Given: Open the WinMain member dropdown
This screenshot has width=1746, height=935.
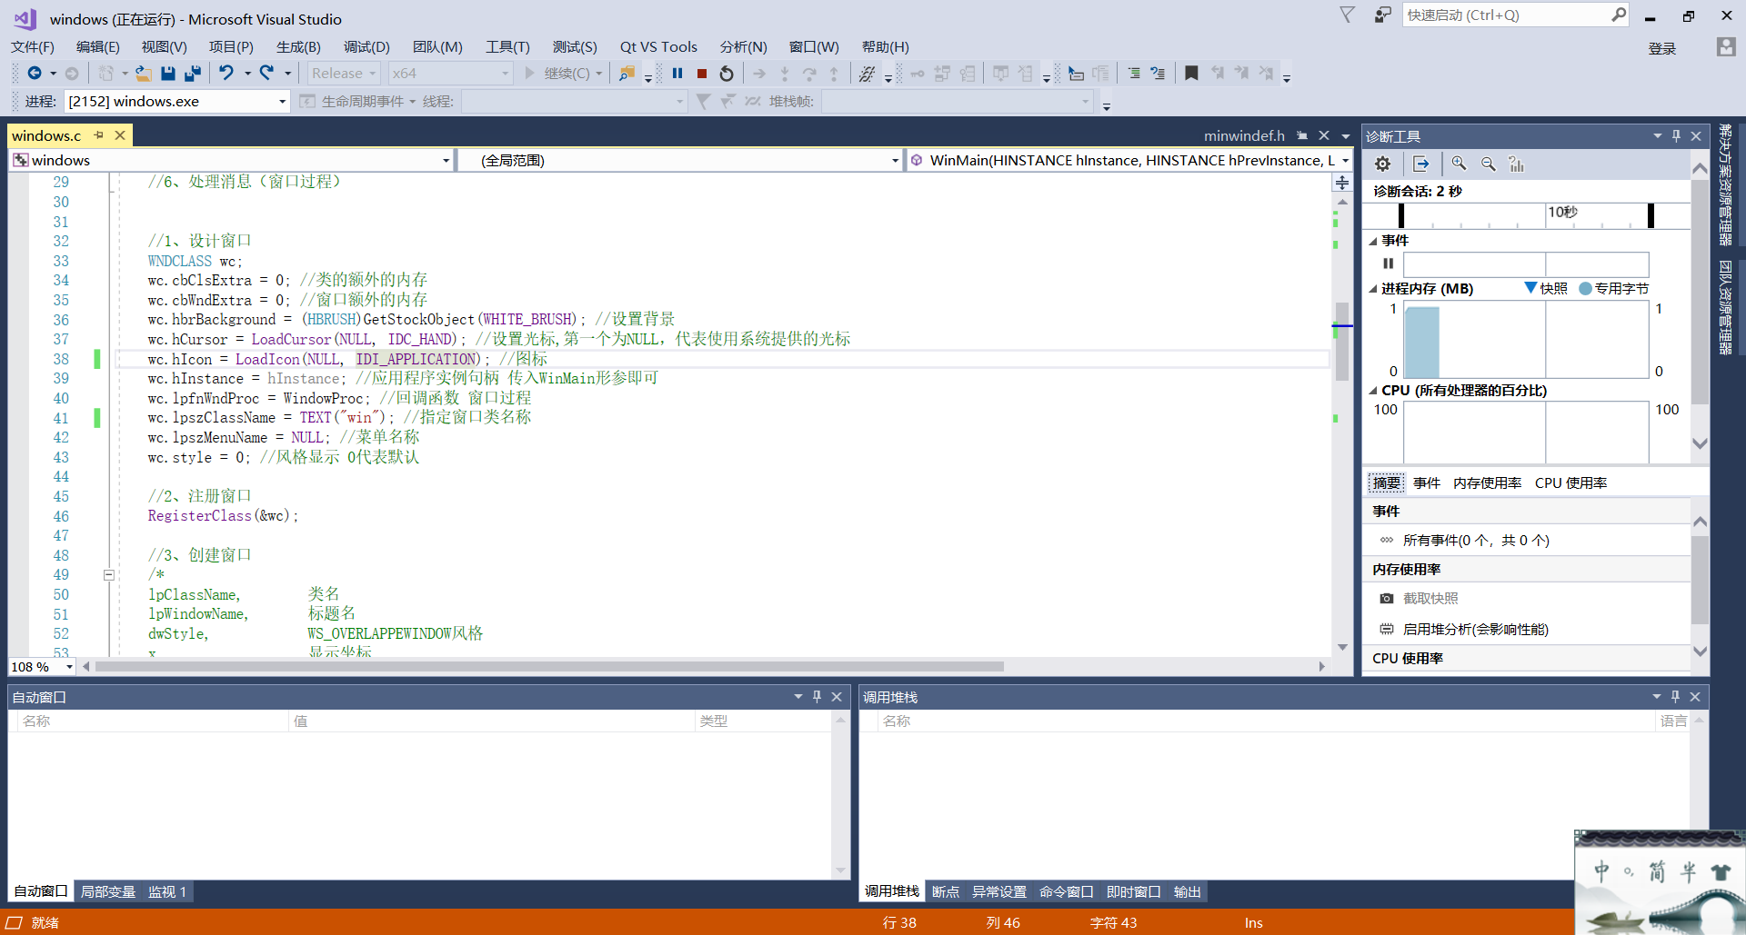Looking at the screenshot, I should click(x=1345, y=161).
